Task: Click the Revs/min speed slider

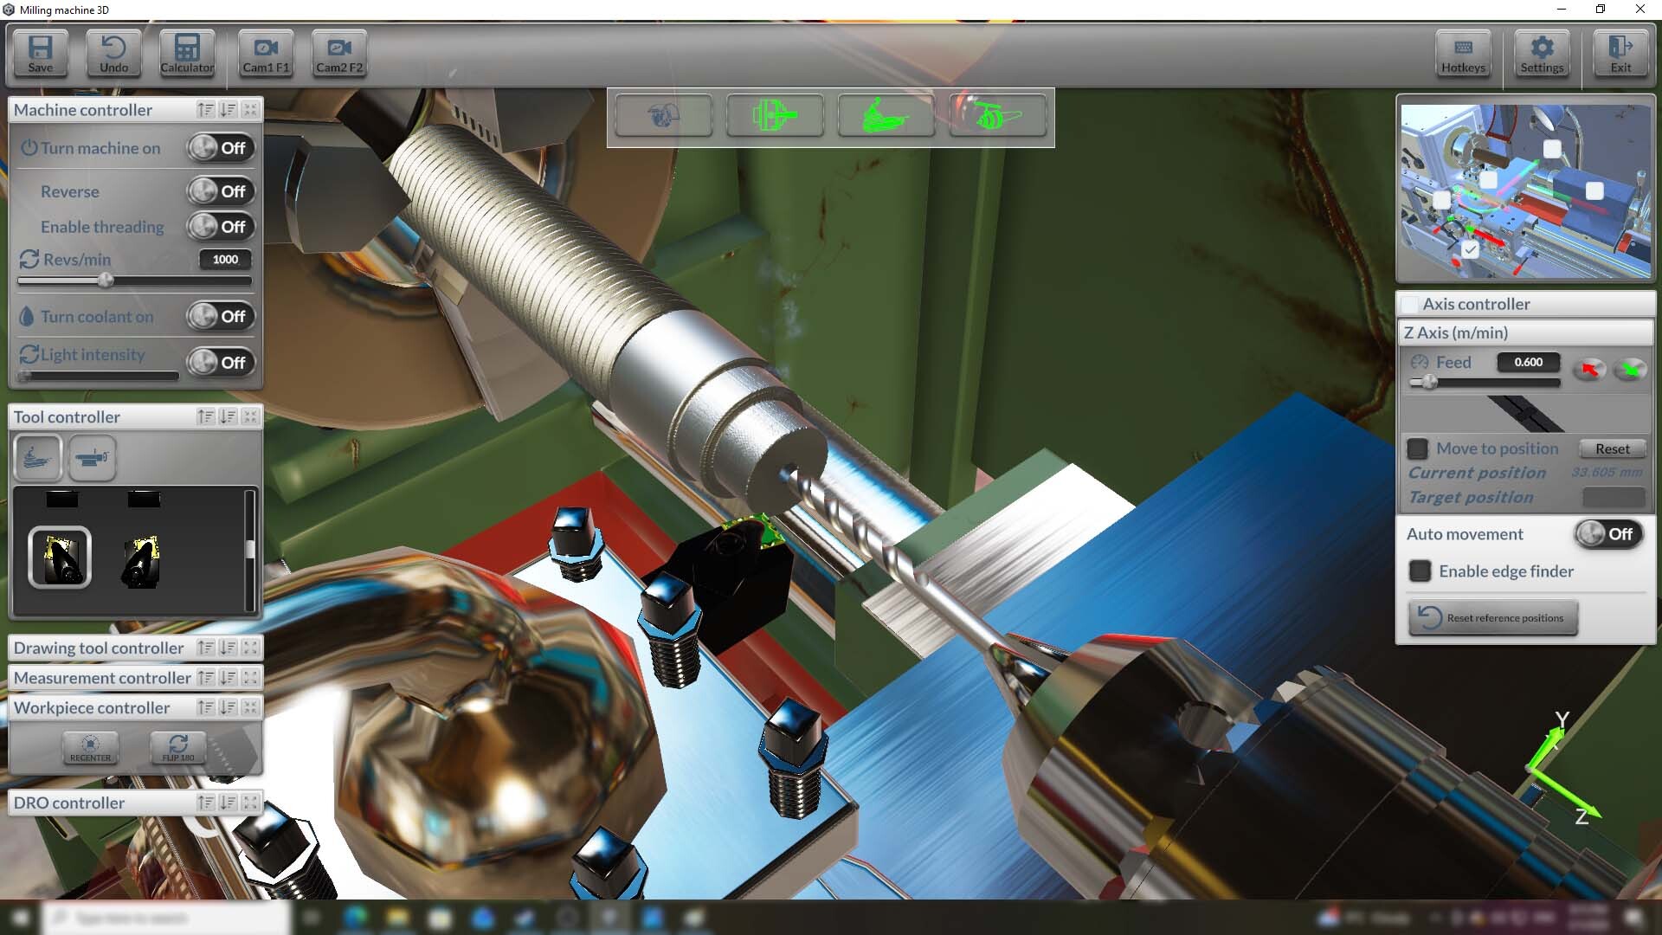Action: point(106,280)
